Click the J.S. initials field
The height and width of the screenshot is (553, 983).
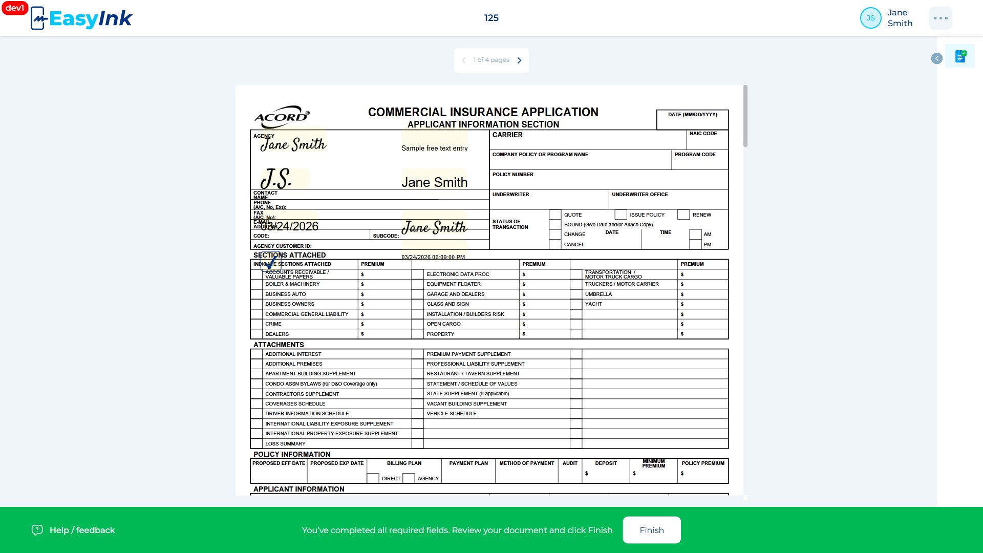[285, 179]
